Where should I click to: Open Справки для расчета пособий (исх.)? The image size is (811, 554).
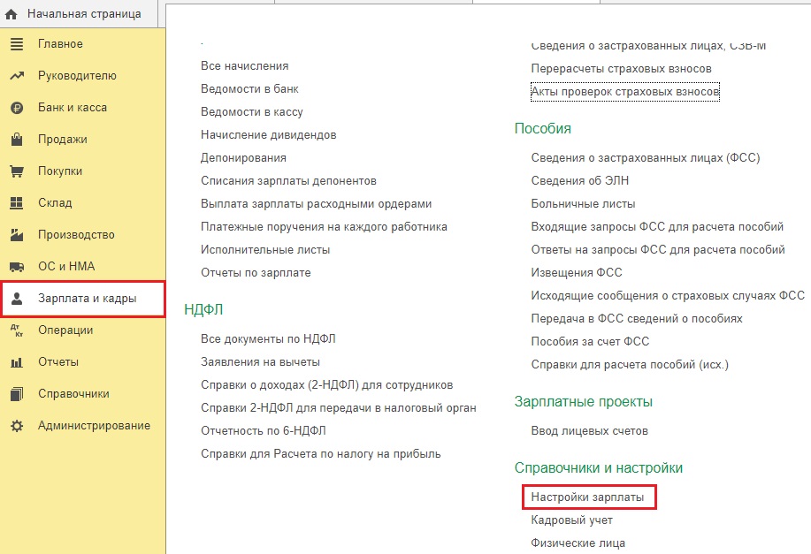pyautogui.click(x=630, y=365)
